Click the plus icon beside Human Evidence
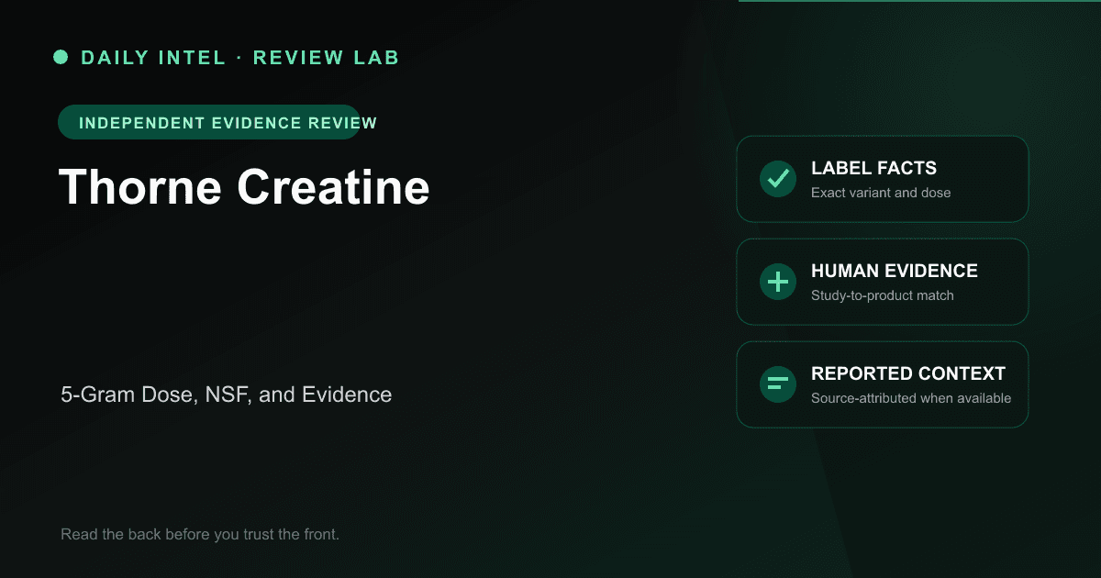This screenshot has width=1101, height=578. click(x=778, y=282)
